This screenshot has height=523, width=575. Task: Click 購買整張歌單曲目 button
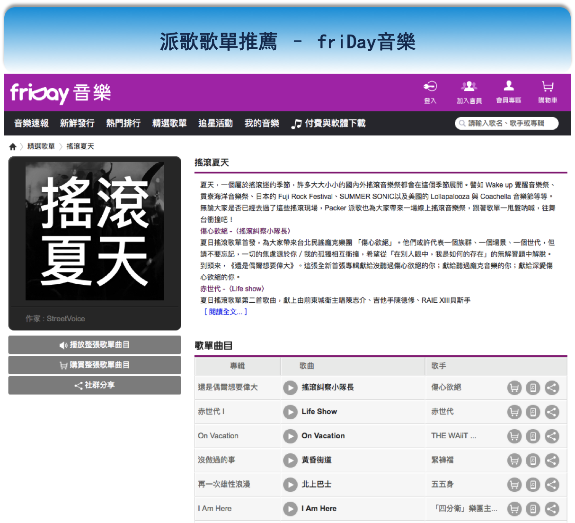pyautogui.click(x=95, y=365)
